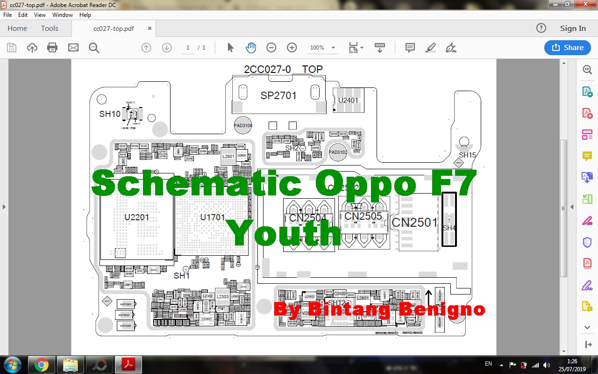Click the page number input field
The width and height of the screenshot is (598, 374).
click(x=187, y=47)
